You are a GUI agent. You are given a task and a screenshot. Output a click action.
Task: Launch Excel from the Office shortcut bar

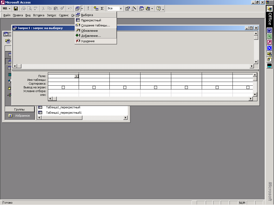click(269, 36)
